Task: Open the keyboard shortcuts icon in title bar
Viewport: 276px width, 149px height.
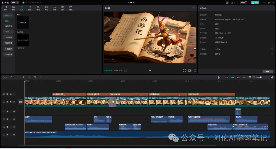Action: [227, 3]
